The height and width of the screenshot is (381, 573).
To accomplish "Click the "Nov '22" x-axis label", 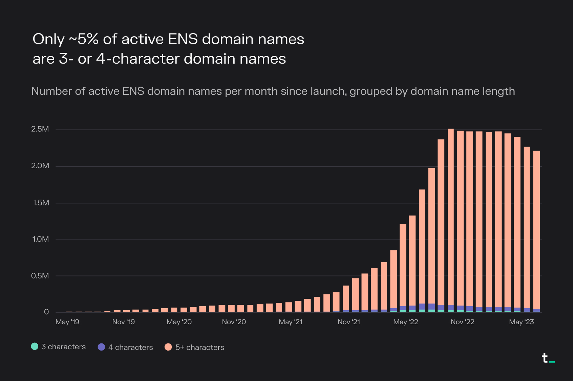I will [x=463, y=322].
